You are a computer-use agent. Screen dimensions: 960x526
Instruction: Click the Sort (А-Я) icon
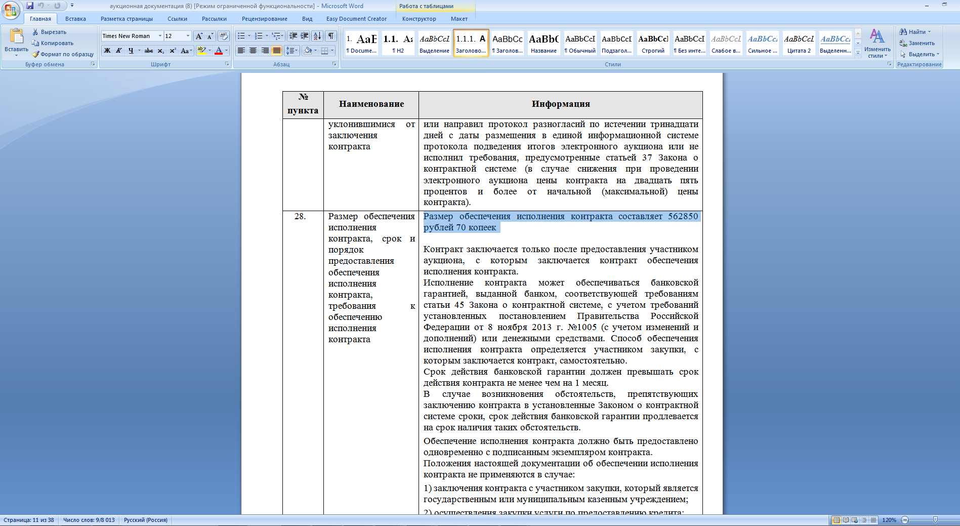(317, 36)
